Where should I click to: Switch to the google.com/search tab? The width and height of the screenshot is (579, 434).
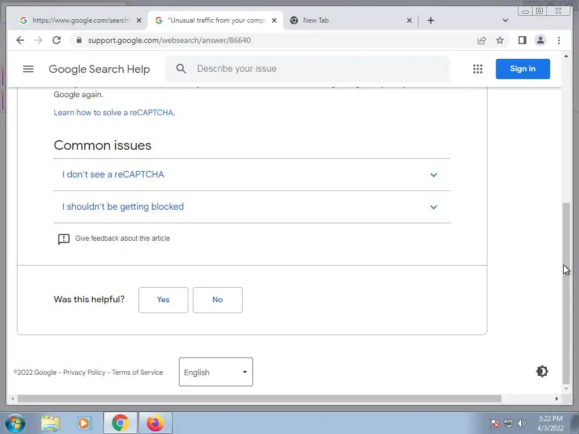point(80,20)
